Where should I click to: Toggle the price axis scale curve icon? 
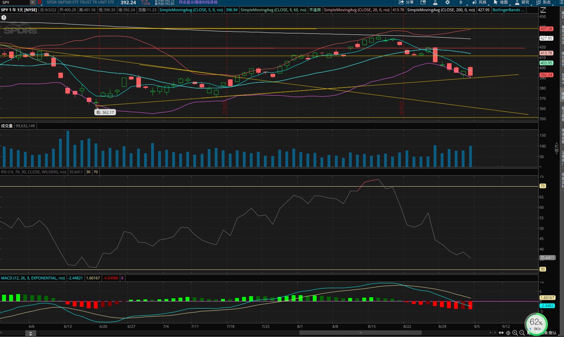543,10
